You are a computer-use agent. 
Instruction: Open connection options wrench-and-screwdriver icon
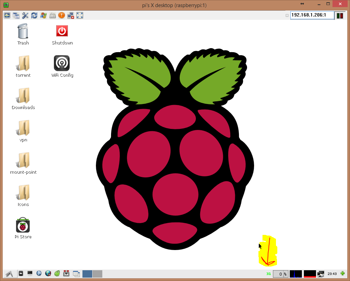pos(25,15)
